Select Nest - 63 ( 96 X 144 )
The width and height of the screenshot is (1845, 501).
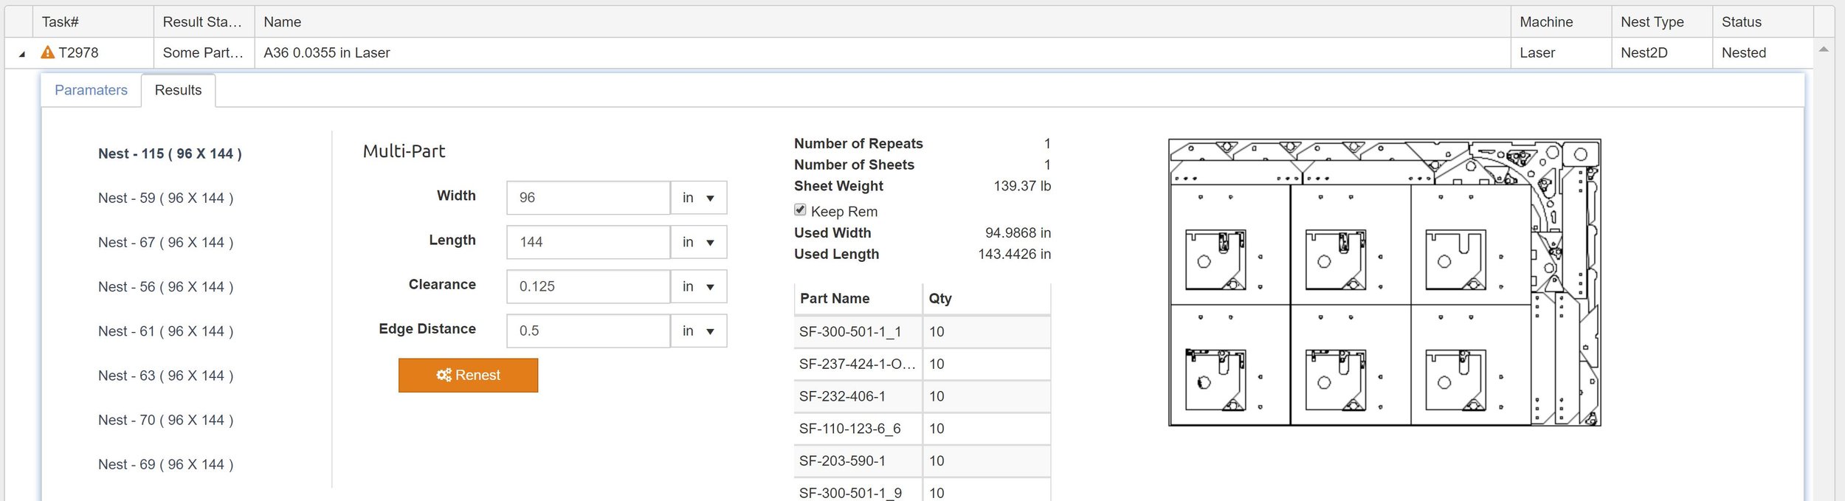coord(165,376)
